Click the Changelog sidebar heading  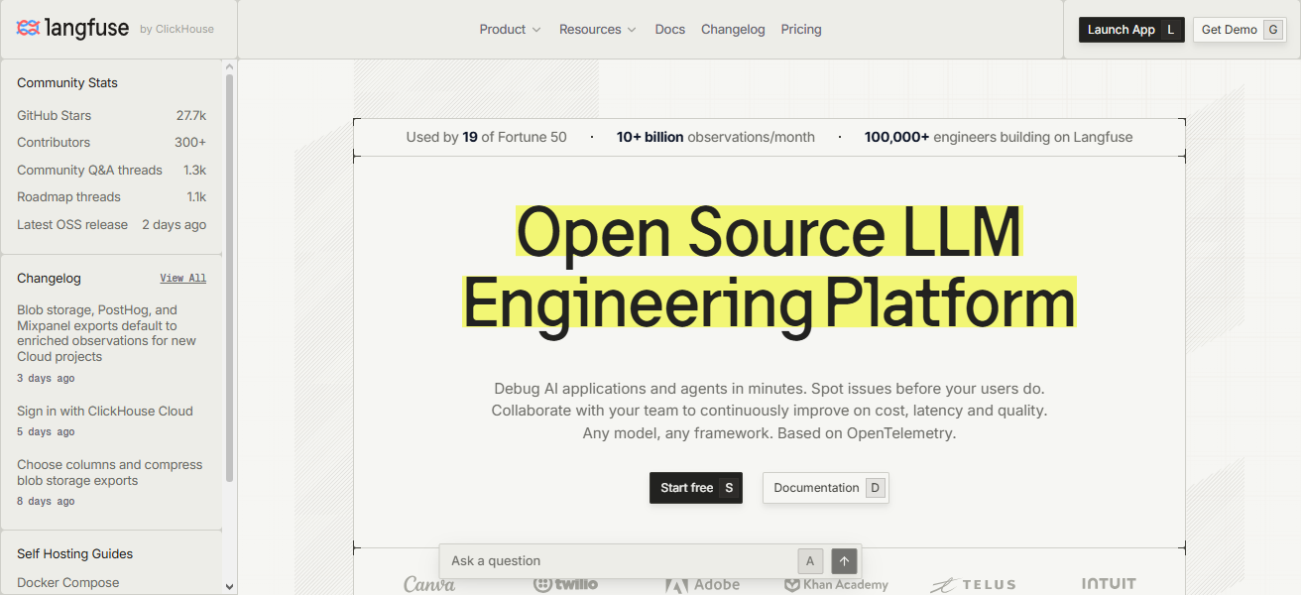(x=49, y=279)
